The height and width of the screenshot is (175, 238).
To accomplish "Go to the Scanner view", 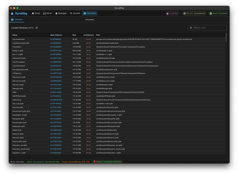I will coord(75,13).
